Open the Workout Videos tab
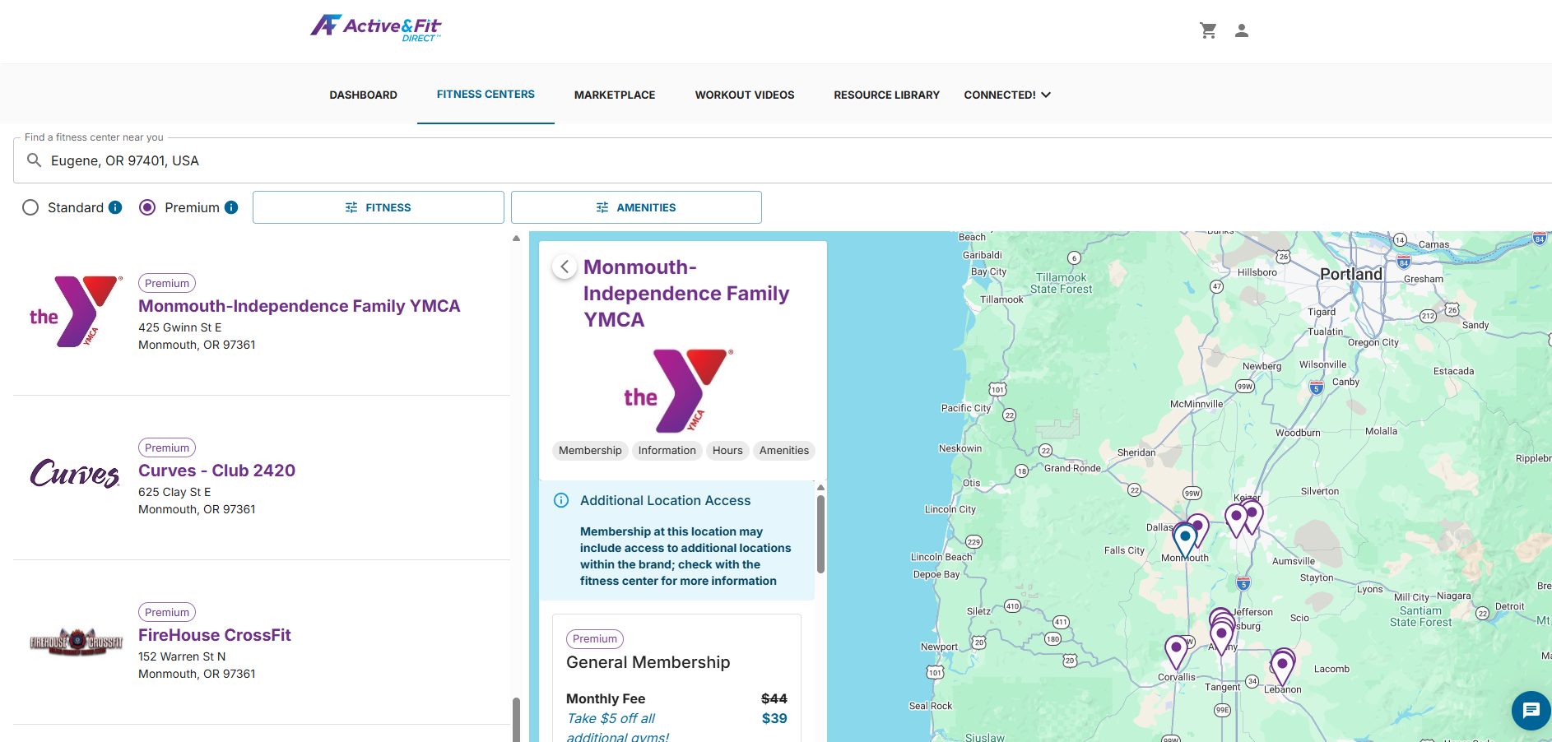The image size is (1552, 742). (745, 95)
